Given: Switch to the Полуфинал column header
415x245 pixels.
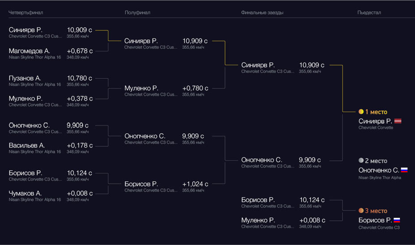Looking at the screenshot, I should [137, 13].
